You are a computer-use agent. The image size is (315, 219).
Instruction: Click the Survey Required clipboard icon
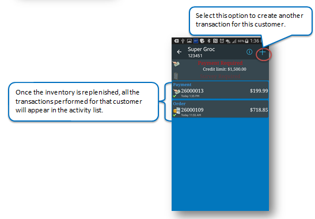[x=176, y=76]
